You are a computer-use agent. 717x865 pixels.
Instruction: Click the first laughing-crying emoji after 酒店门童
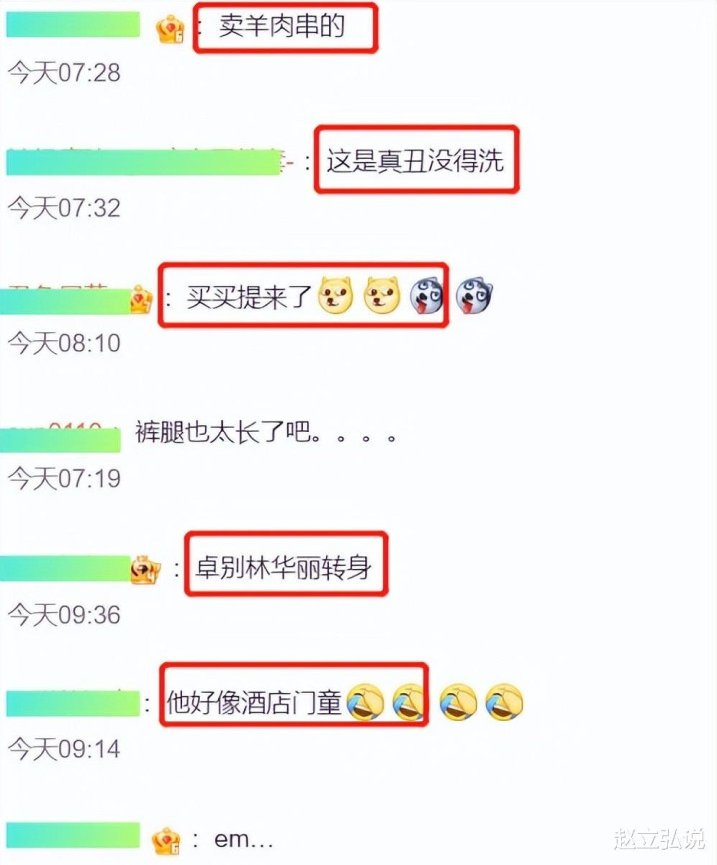[365, 702]
